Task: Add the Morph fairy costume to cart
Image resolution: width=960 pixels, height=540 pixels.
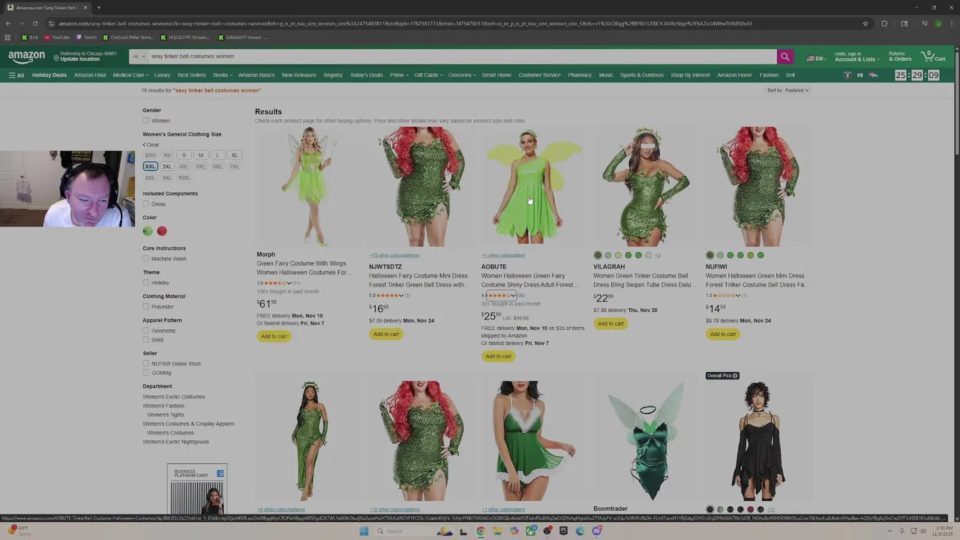Action: (274, 336)
